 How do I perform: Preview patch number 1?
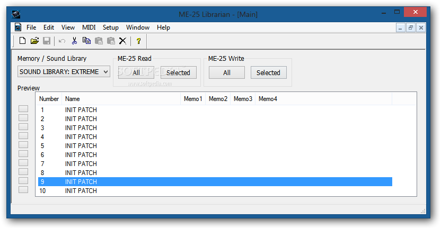(23, 109)
